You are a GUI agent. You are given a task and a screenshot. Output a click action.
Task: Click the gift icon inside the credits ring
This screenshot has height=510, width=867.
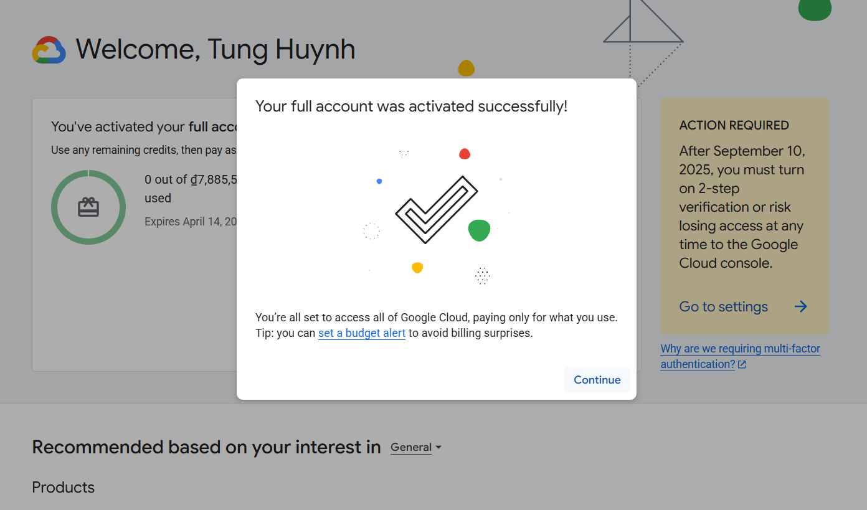(88, 207)
